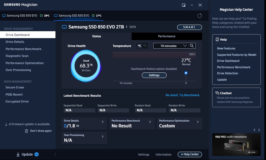Click Random Write N/A value field
The width and height of the screenshot is (266, 160).
click(184, 110)
